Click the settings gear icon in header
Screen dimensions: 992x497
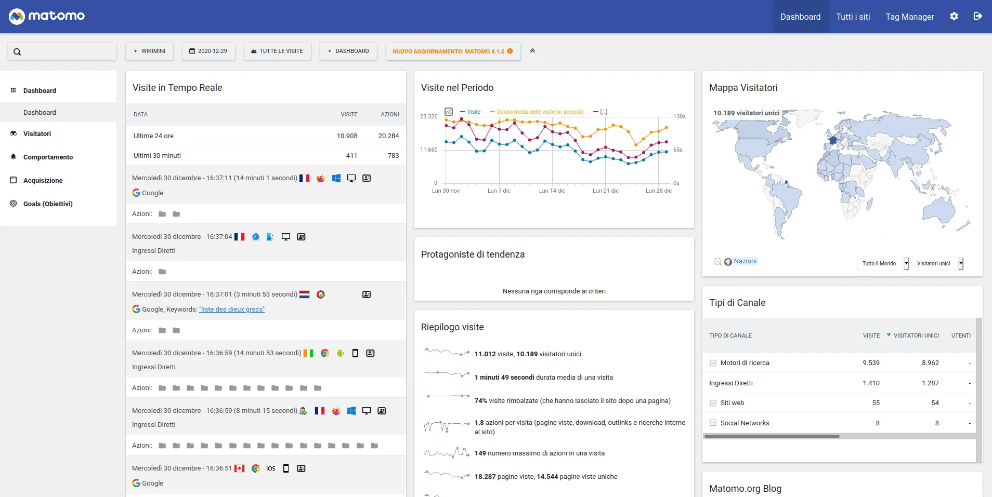(954, 17)
